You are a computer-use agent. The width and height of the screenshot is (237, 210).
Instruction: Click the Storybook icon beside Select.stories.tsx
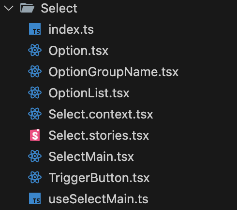[35, 135]
